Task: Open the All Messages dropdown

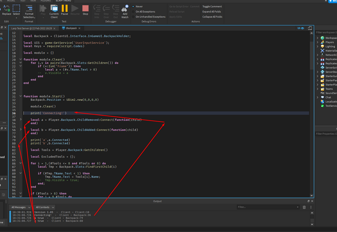Action: [20, 207]
